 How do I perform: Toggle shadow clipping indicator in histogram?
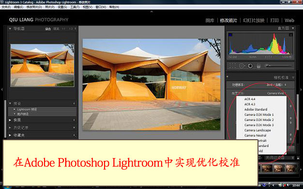pos(230,35)
